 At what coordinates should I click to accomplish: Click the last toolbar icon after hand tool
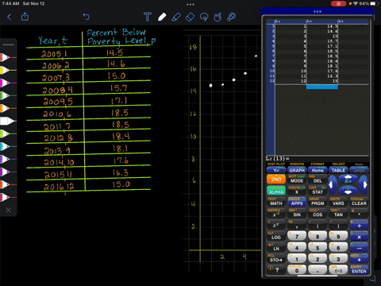tap(231, 17)
